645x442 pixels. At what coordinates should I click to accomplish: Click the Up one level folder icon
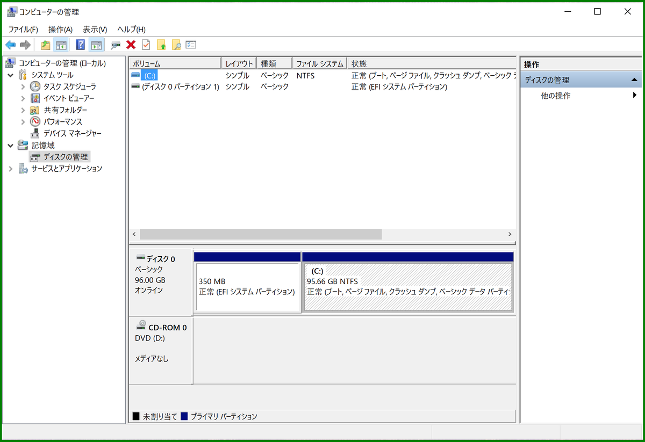click(x=46, y=45)
